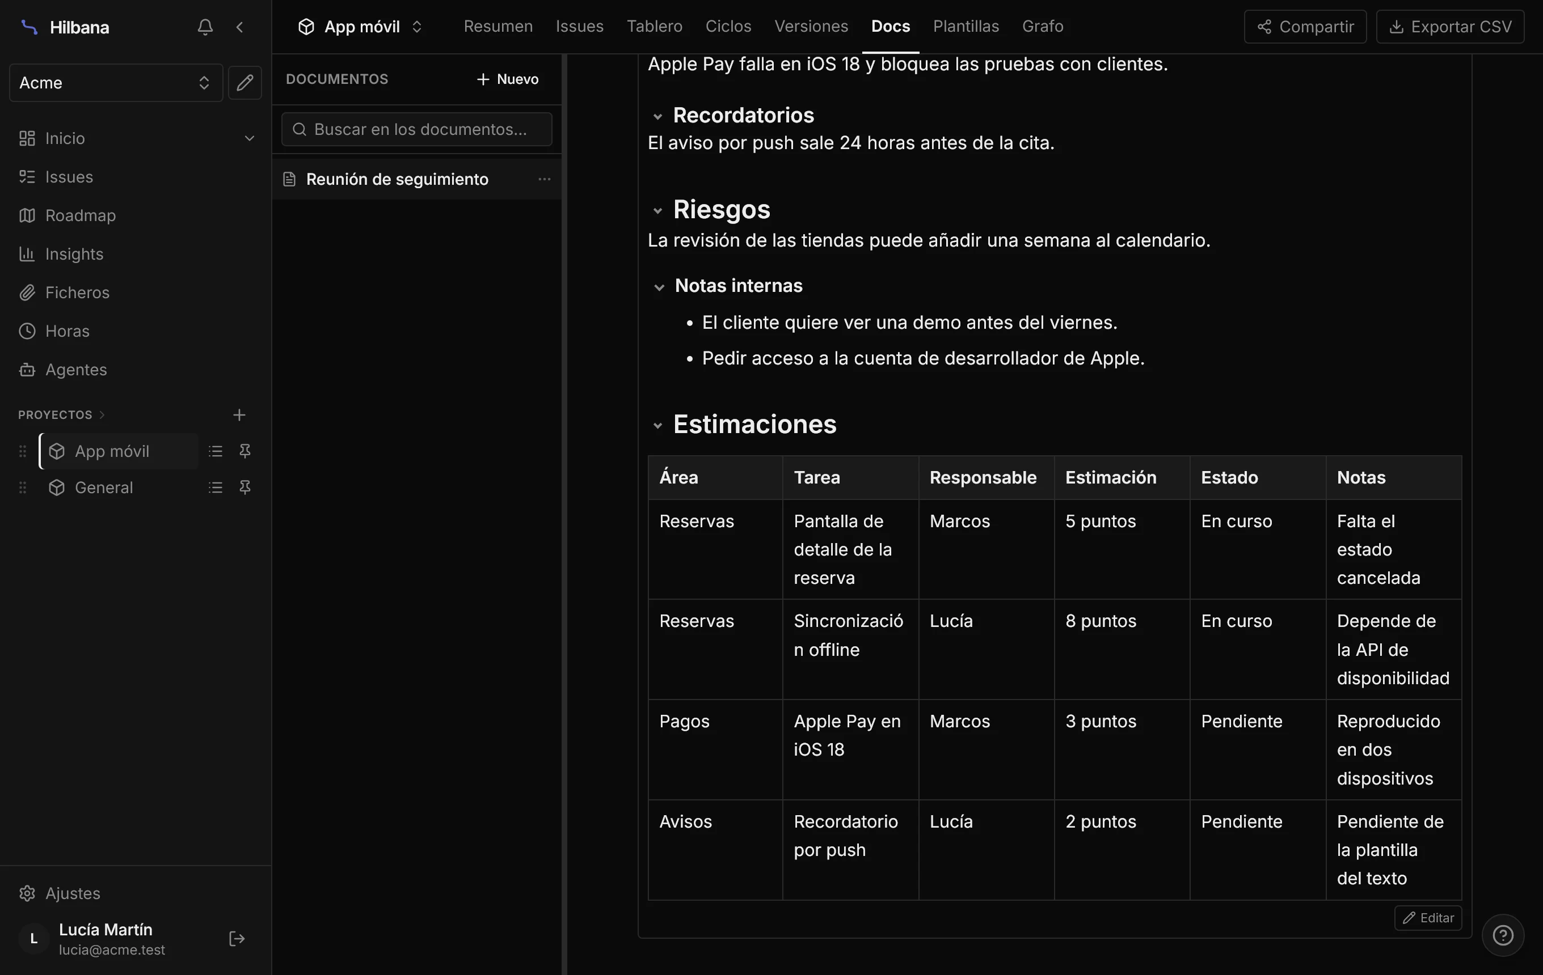This screenshot has height=975, width=1543.
Task: Add a new project with the plus icon
Action: (x=239, y=415)
